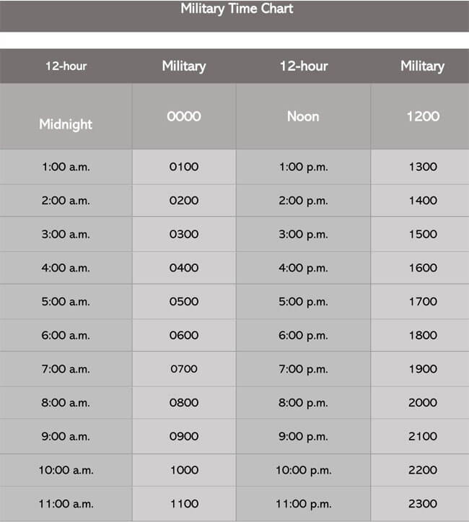Select the 9:00 a.m. cell

coord(66,436)
